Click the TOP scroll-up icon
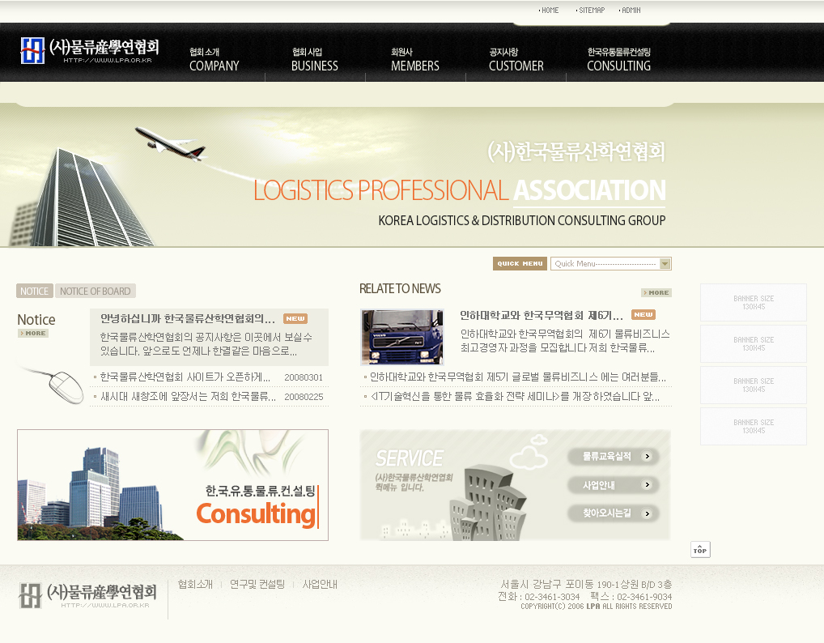This screenshot has height=643, width=824. pos(700,550)
